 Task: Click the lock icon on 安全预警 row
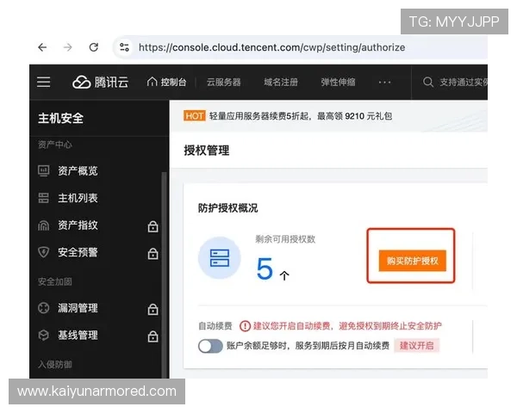(x=153, y=253)
